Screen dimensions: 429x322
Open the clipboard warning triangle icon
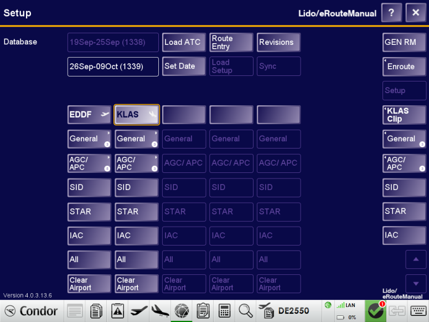tap(117, 311)
